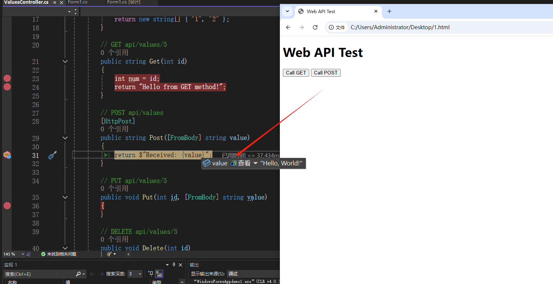Open a new browser tab
Viewport: 553px width, 284px height.
(x=389, y=11)
